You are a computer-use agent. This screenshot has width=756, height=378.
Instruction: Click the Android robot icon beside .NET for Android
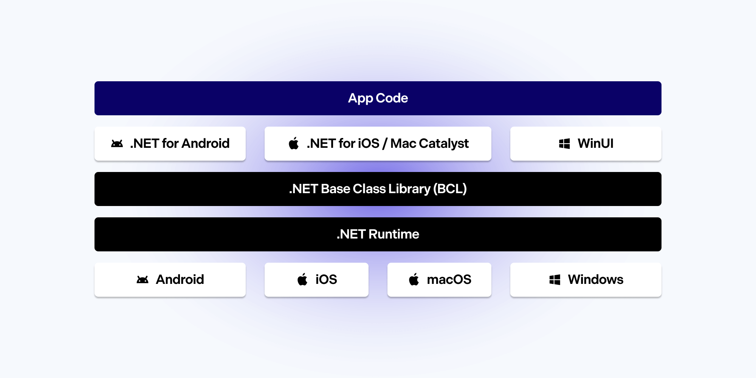tap(117, 144)
